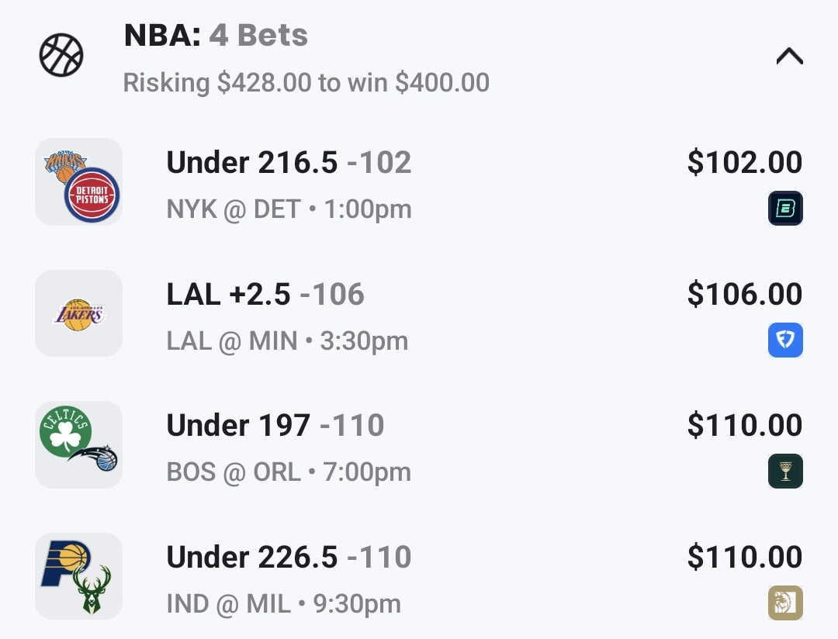Image resolution: width=838 pixels, height=639 pixels.
Task: Tap the Celtics vs Magic logo
Action: pyautogui.click(x=78, y=444)
